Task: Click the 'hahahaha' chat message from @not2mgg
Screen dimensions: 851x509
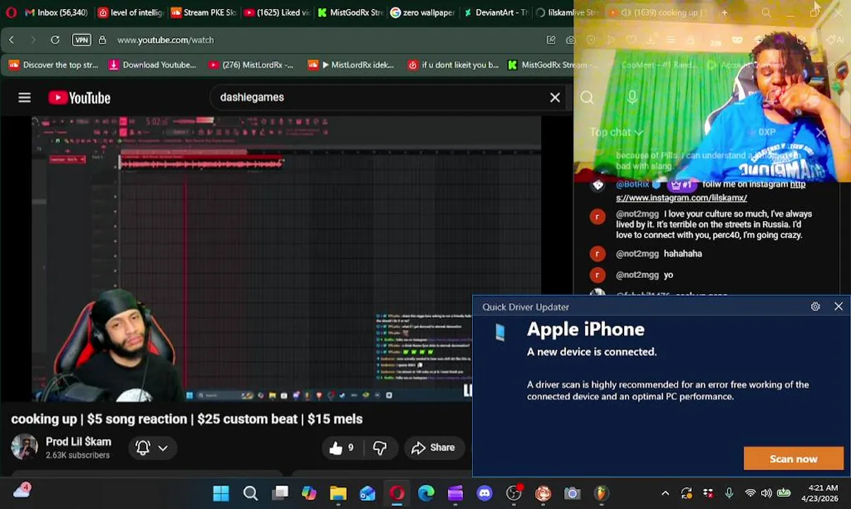Action: [x=683, y=254]
